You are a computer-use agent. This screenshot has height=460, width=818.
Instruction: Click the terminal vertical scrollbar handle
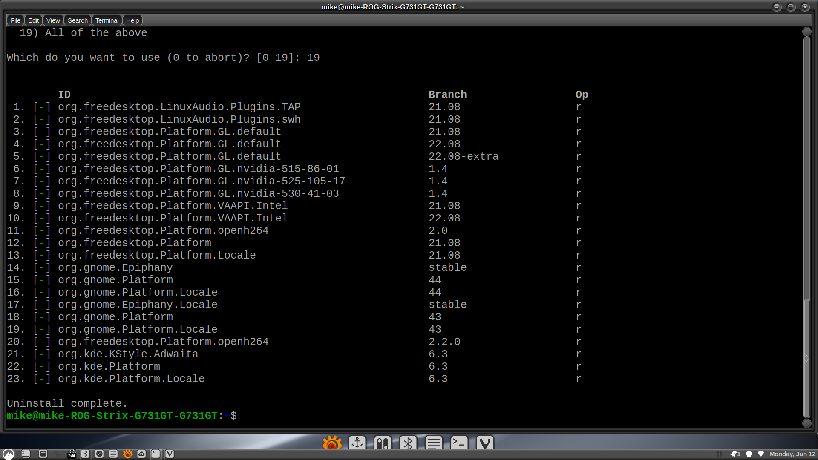click(x=806, y=358)
